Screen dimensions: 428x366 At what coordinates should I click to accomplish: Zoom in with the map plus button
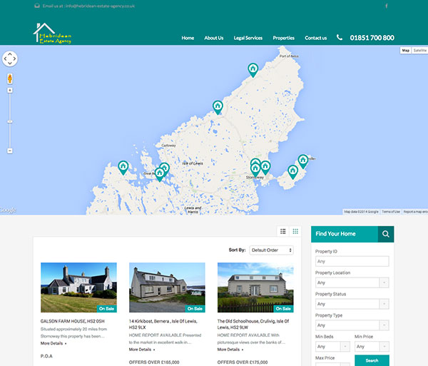(10, 91)
